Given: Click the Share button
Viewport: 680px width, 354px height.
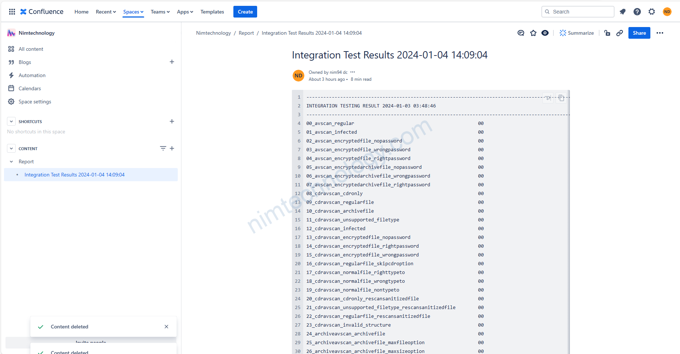Looking at the screenshot, I should [x=639, y=33].
